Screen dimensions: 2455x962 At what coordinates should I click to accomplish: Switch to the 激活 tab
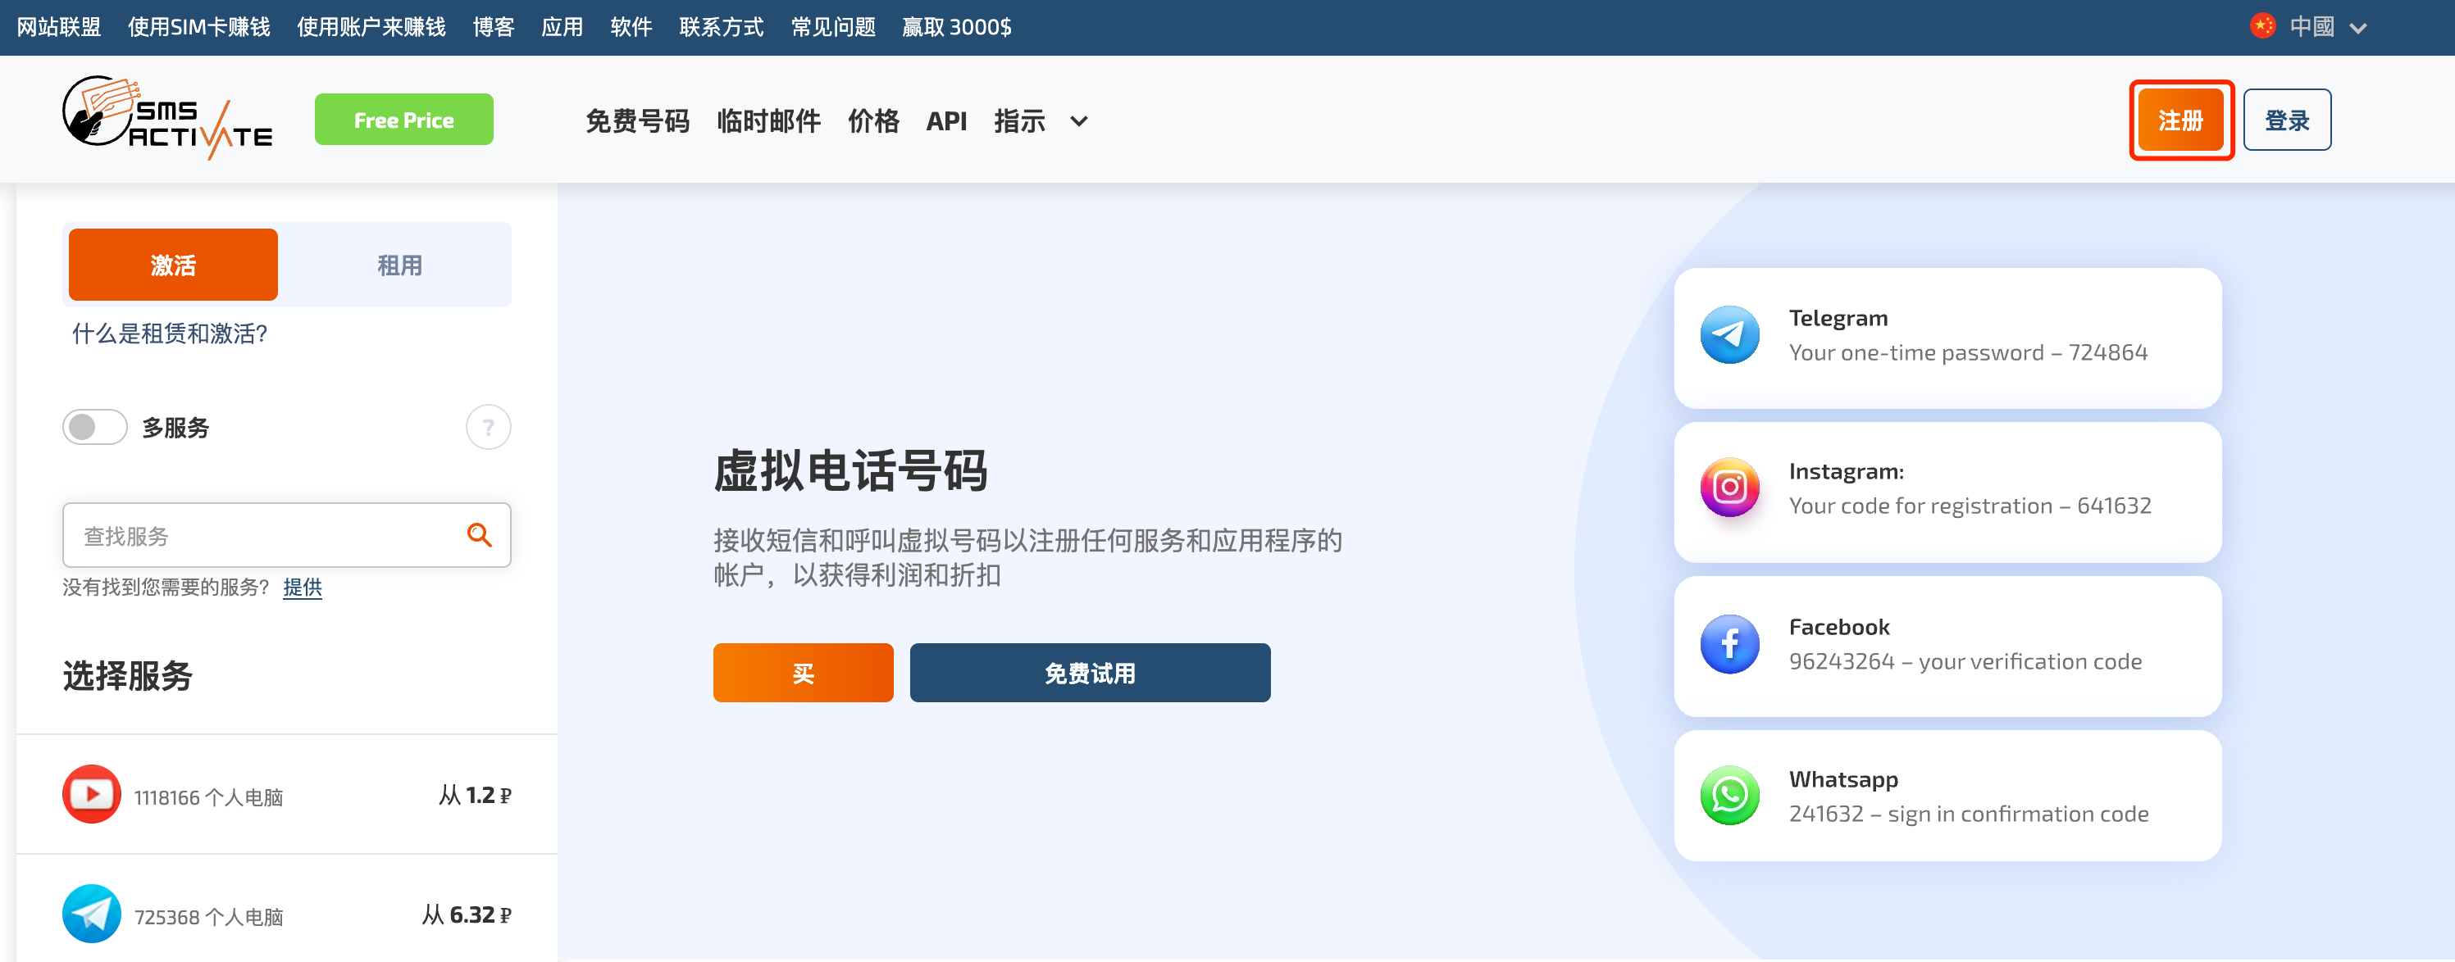click(174, 265)
